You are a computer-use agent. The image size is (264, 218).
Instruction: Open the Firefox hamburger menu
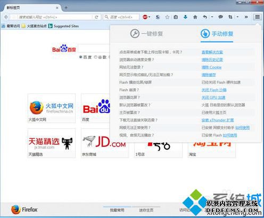tap(258, 17)
